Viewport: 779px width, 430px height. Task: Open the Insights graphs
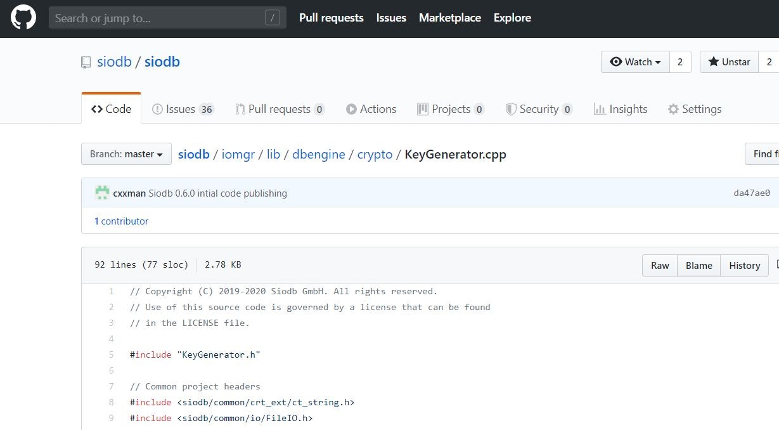pos(621,108)
